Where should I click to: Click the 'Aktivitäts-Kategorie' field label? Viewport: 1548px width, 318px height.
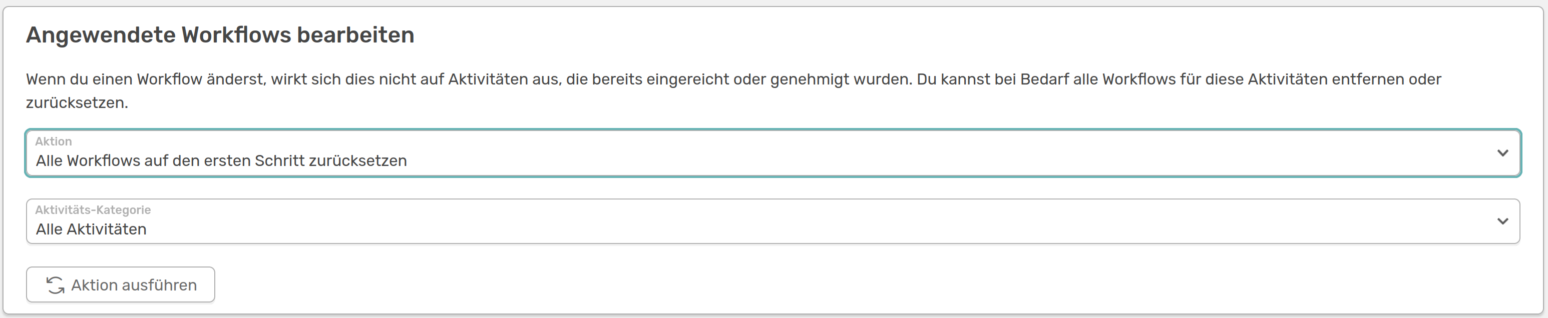click(93, 210)
